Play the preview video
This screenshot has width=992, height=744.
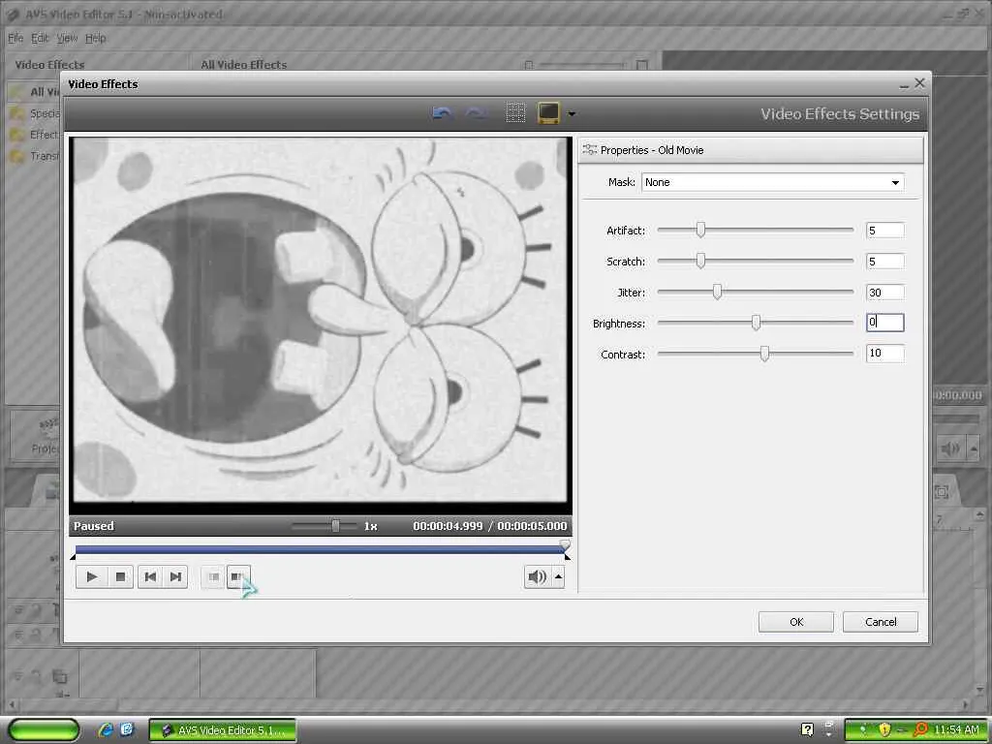coord(91,577)
